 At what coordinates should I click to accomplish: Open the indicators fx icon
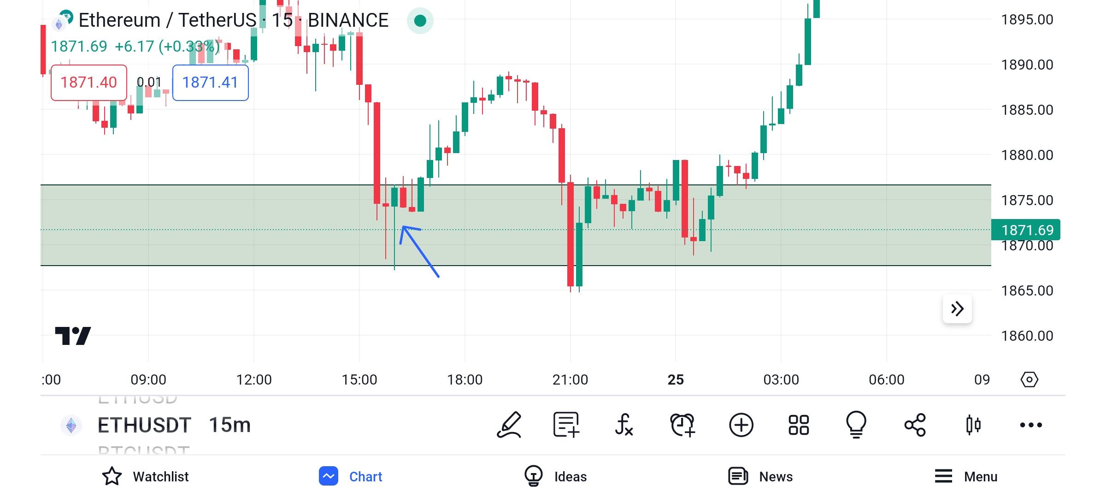click(624, 425)
